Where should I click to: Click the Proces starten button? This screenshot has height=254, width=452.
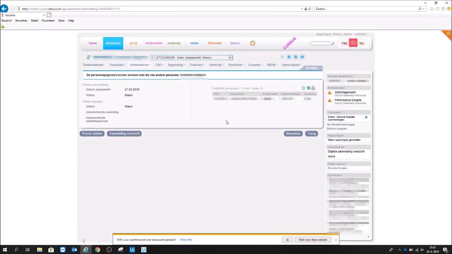tap(92, 133)
